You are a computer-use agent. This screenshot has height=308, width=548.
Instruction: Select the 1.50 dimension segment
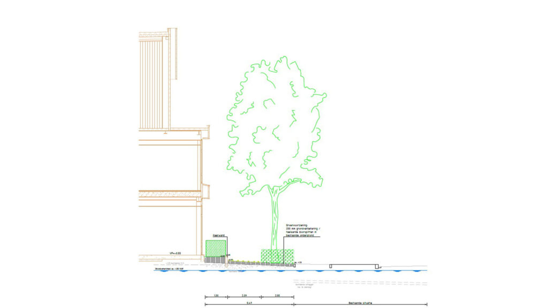[216, 297]
